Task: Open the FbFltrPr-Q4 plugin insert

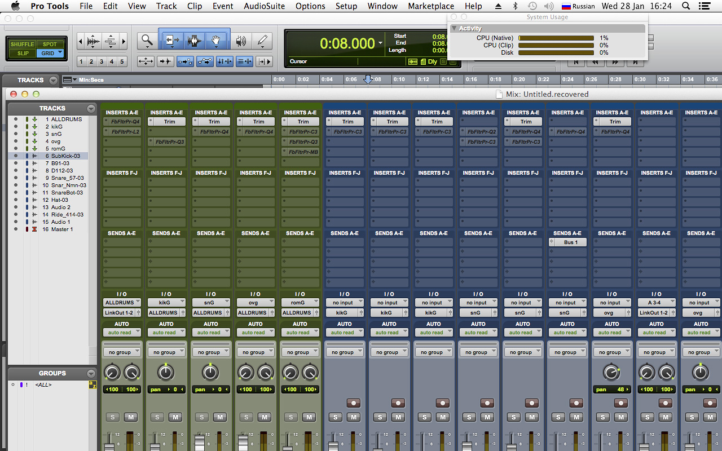Action: (122, 121)
